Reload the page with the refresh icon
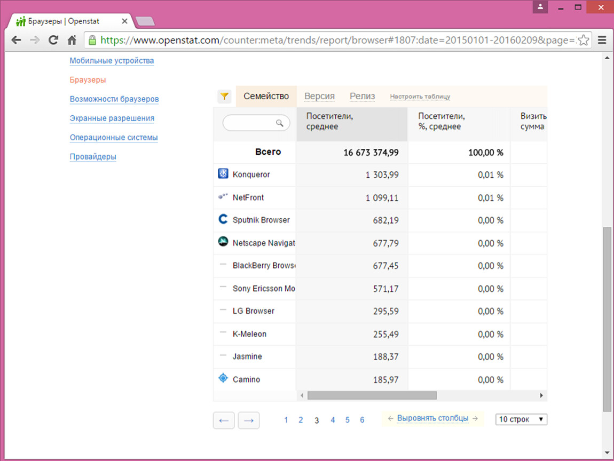 click(x=53, y=40)
